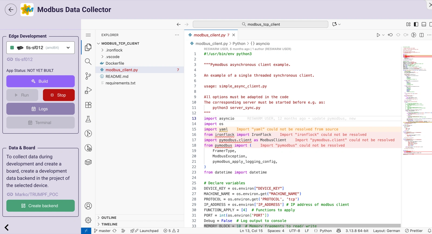The width and height of the screenshot is (432, 234).
Task: Open the Accounts icon in activity bar
Action: 88,206
